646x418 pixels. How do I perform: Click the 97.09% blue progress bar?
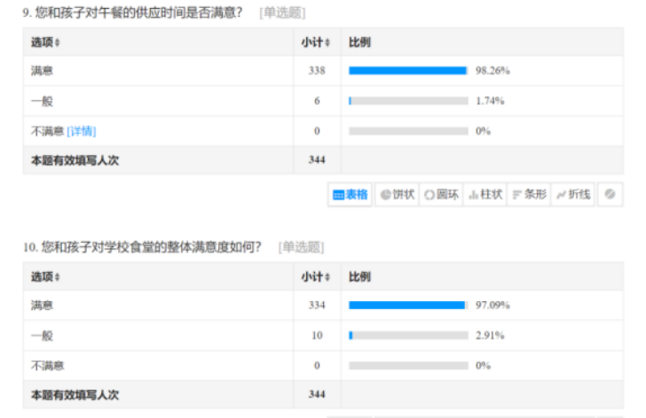click(x=406, y=306)
